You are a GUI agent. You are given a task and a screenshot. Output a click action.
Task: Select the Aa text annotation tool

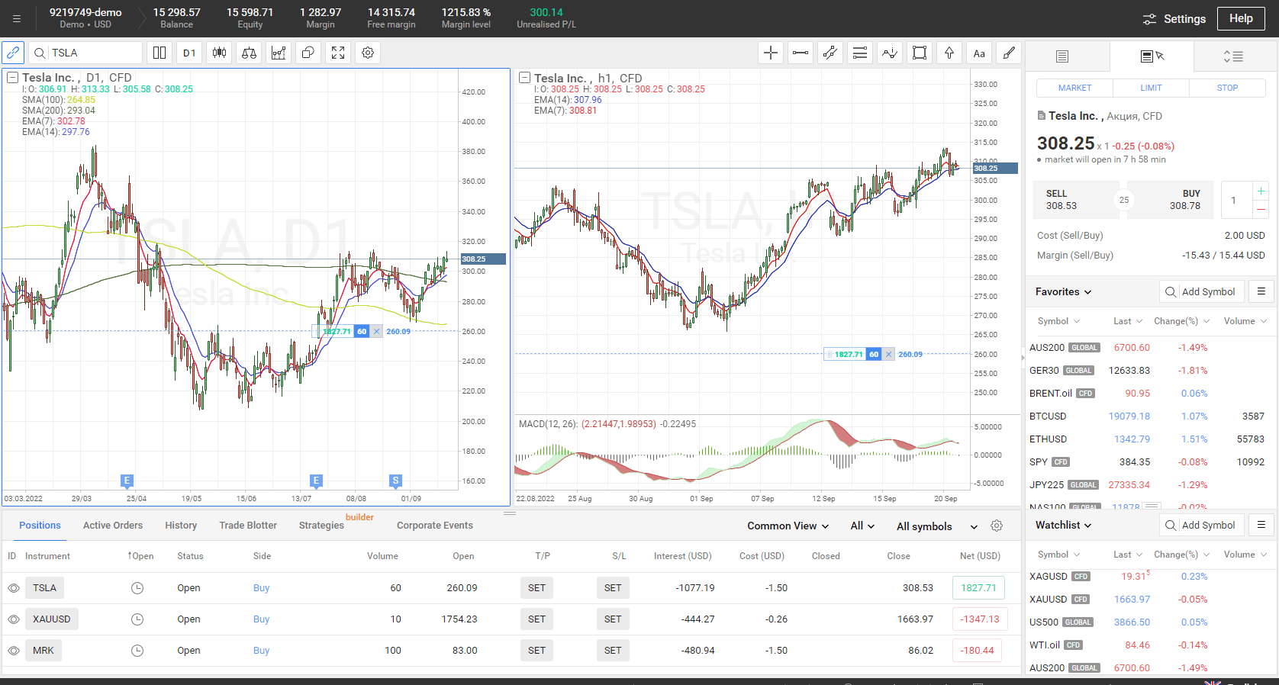tap(979, 53)
